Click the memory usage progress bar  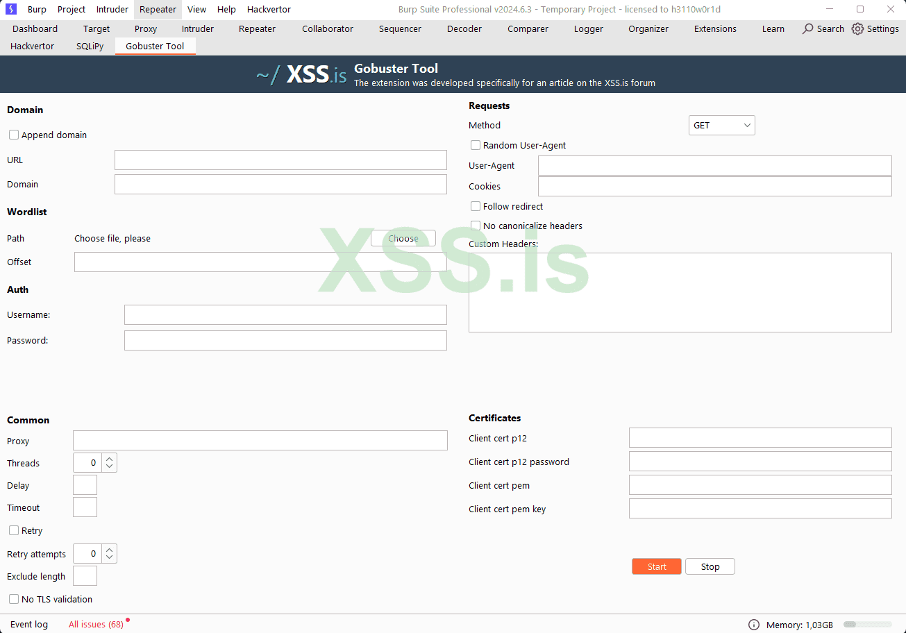(867, 625)
